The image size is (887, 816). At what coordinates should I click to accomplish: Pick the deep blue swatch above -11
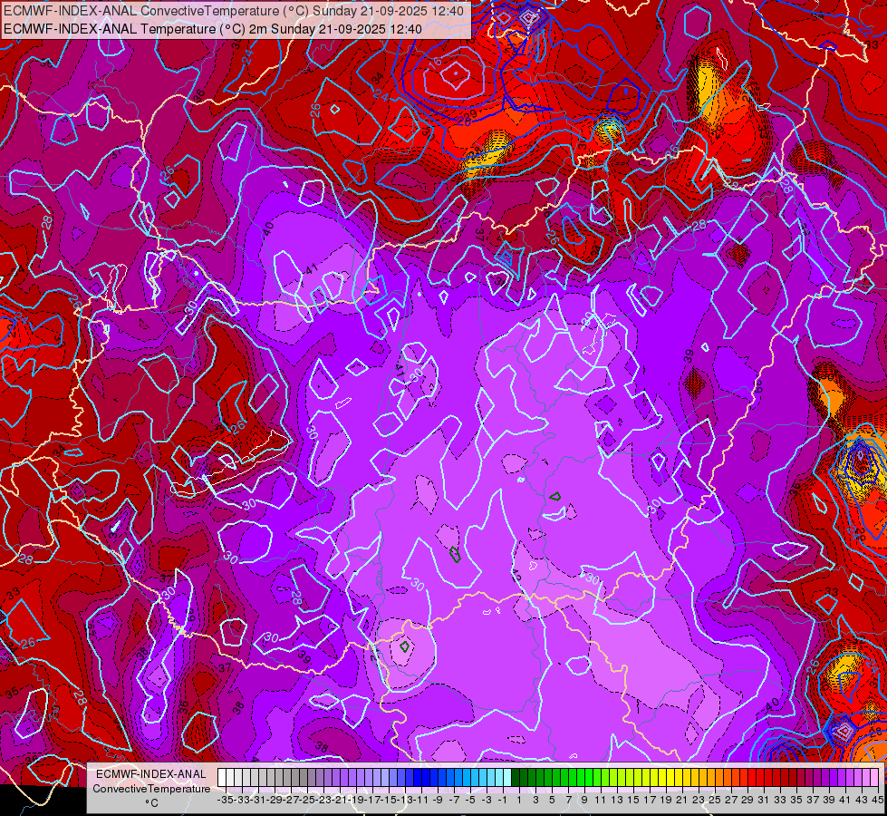[x=418, y=777]
